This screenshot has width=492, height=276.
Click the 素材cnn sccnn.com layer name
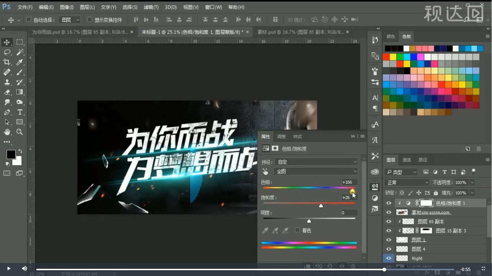coord(431,212)
